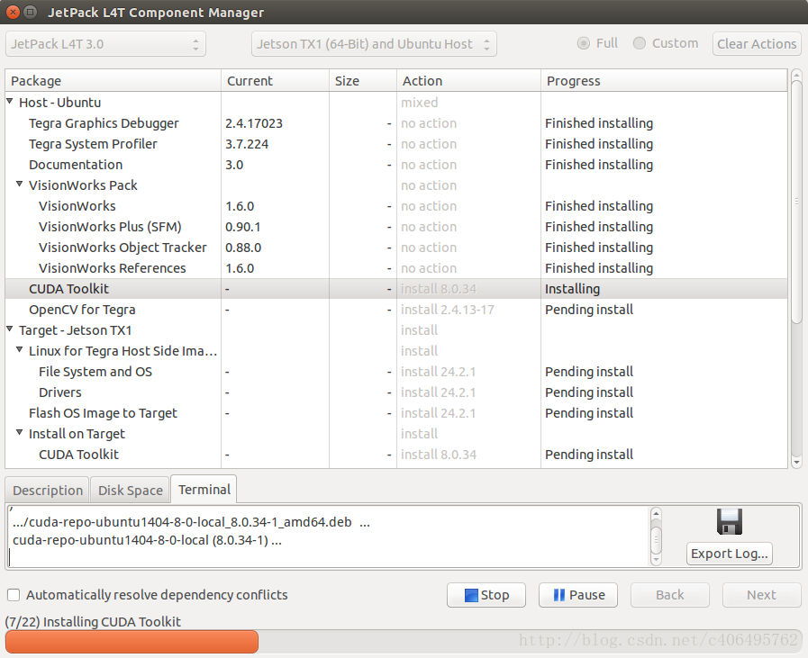Click the package list scroll up arrow
The width and height of the screenshot is (808, 658).
[796, 74]
